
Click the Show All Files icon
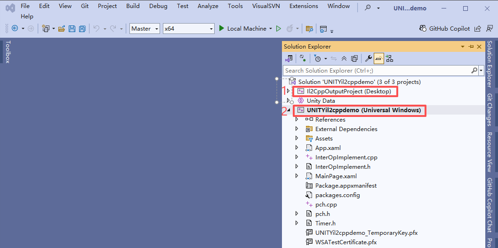click(354, 58)
